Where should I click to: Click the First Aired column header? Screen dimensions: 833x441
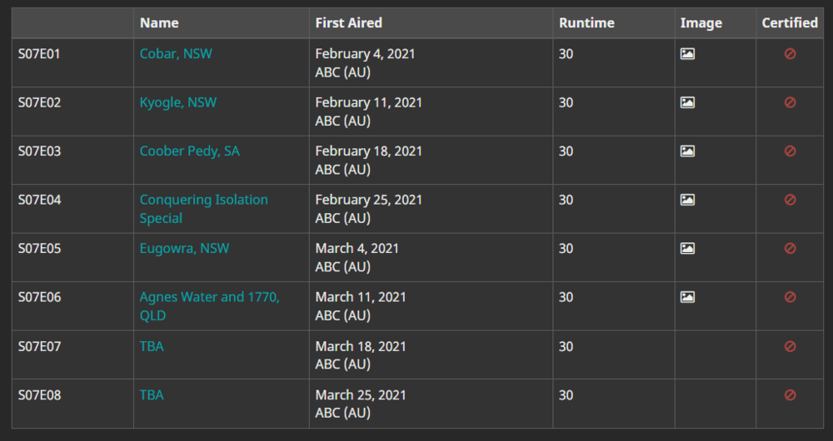pos(348,22)
